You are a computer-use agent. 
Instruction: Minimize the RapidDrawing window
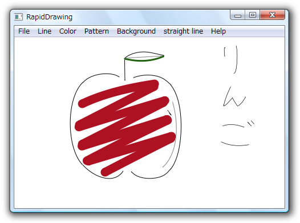pos(237,15)
